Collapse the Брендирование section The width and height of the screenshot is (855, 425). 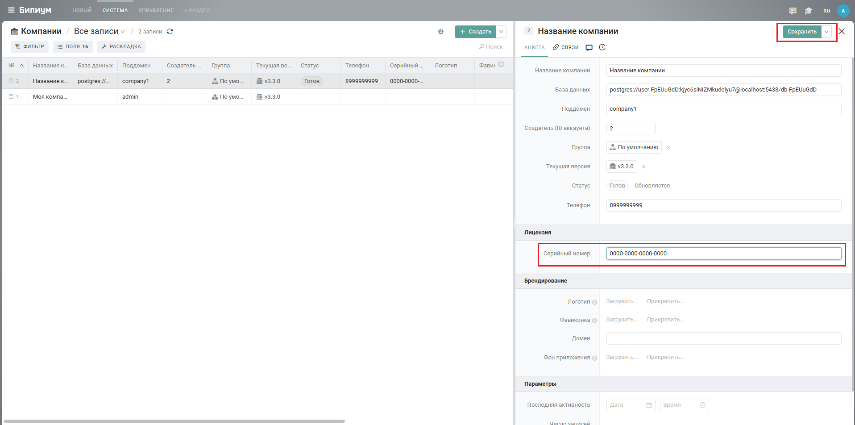[545, 281]
